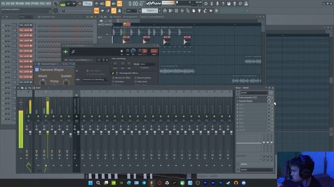Open the VIEW menu
The height and width of the screenshot is (187, 334).
pyautogui.click(x=28, y=4)
